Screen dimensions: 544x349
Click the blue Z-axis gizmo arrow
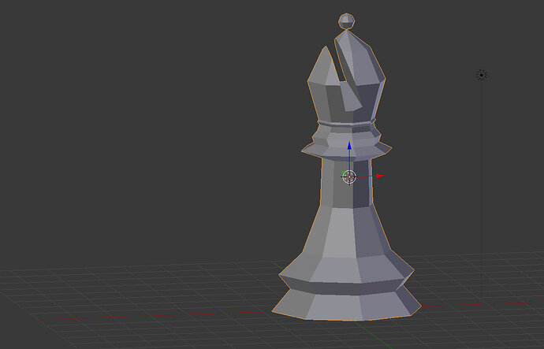[349, 146]
